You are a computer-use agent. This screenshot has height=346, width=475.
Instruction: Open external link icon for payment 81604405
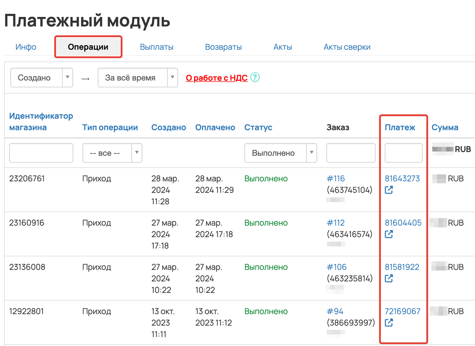[x=389, y=234]
